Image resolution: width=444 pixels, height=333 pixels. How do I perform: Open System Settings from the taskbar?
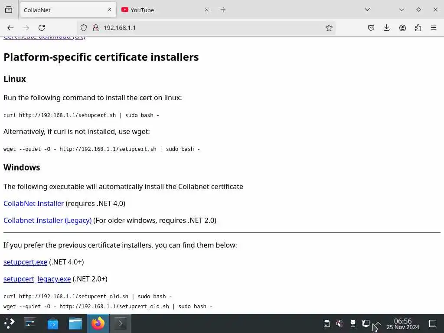pos(30,323)
